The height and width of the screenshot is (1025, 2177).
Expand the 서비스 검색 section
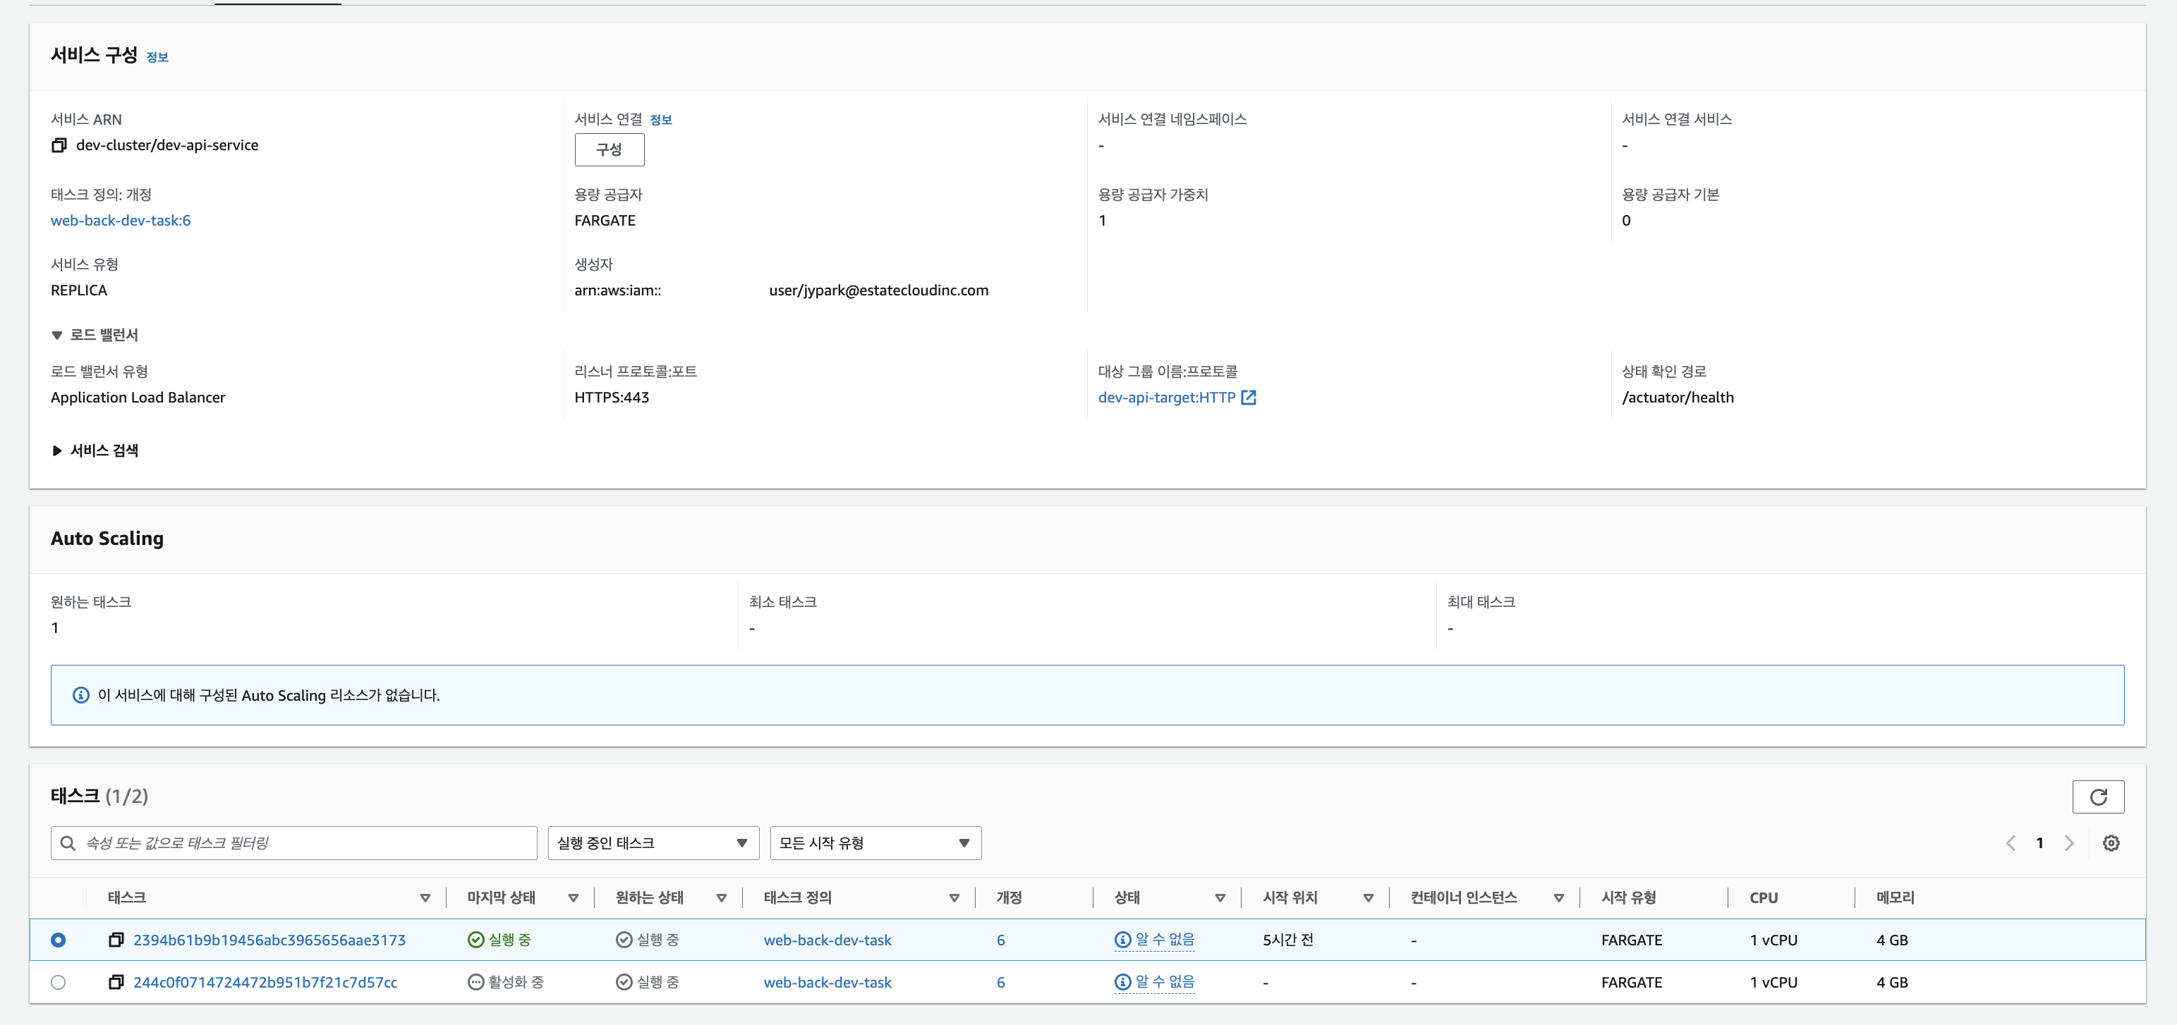pyautogui.click(x=56, y=451)
